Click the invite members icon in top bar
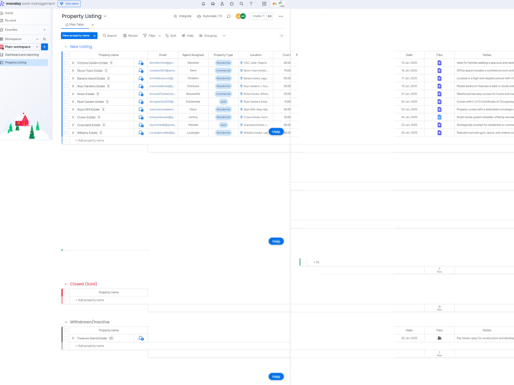Screen dimensions: 514x385 click(222, 4)
